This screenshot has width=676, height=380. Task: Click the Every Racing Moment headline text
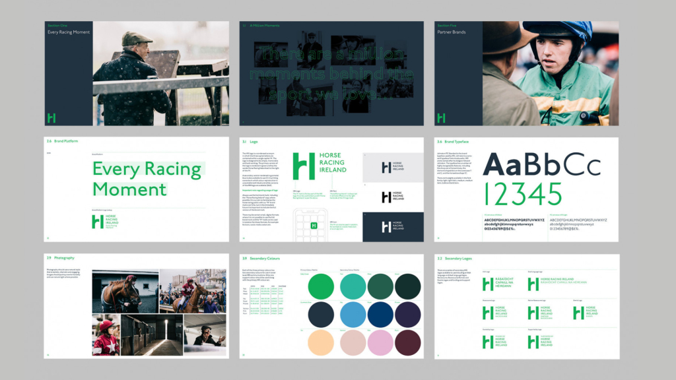point(147,179)
